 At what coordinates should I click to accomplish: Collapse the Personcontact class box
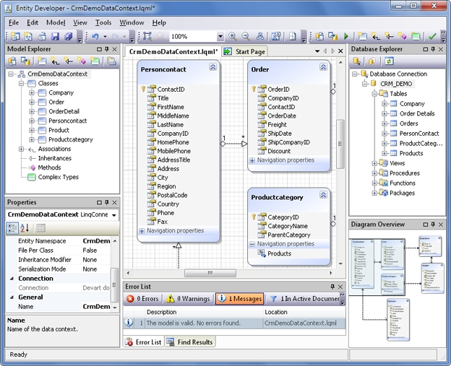point(212,67)
